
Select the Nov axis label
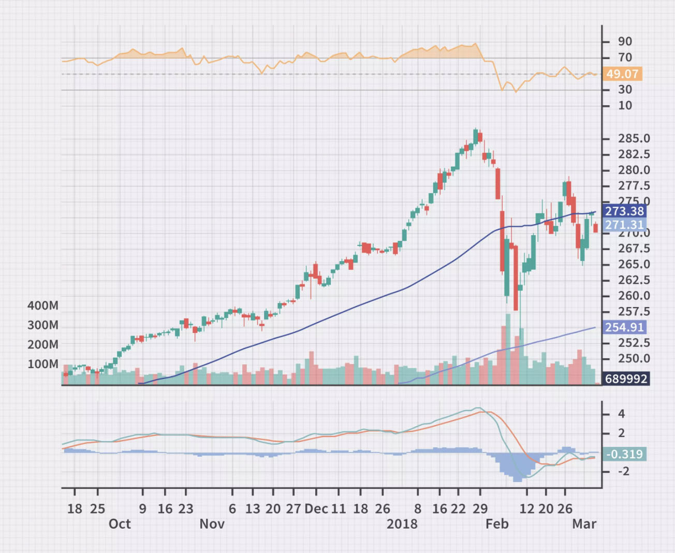tap(212, 524)
